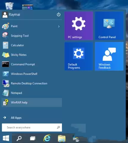Open the Default Programs tile
The width and height of the screenshot is (128, 143).
click(x=79, y=56)
